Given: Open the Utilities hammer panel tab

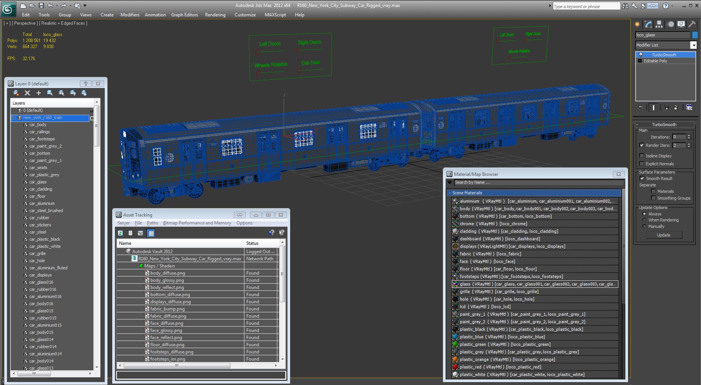Looking at the screenshot, I should (692, 24).
